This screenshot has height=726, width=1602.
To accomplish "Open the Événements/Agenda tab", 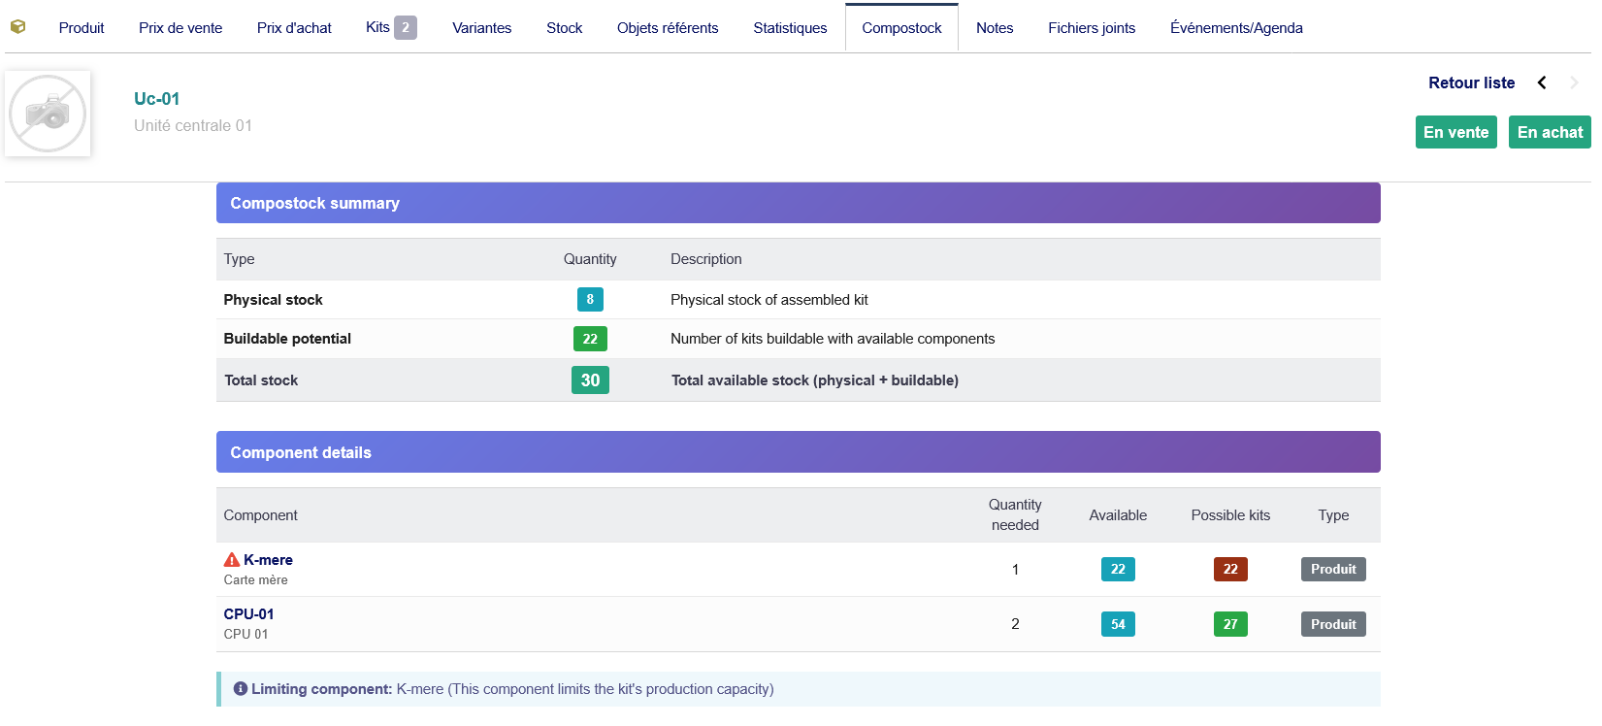I will (1236, 28).
